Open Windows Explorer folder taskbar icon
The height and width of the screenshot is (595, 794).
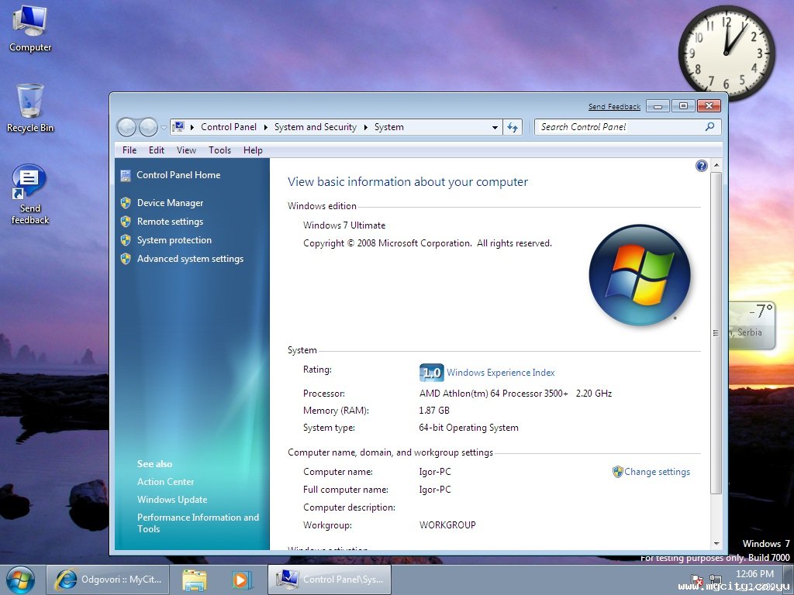pyautogui.click(x=195, y=580)
